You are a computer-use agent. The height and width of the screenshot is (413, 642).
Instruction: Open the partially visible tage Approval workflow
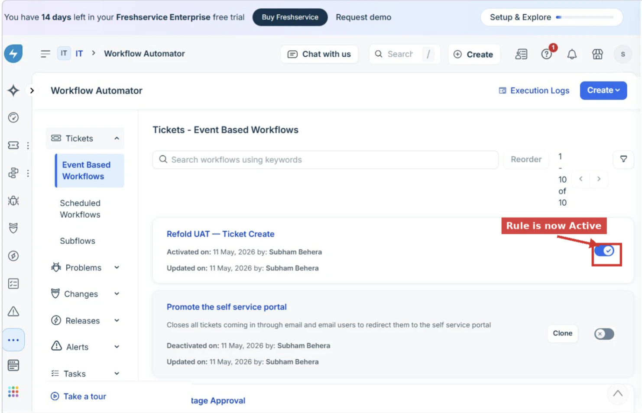(x=218, y=400)
